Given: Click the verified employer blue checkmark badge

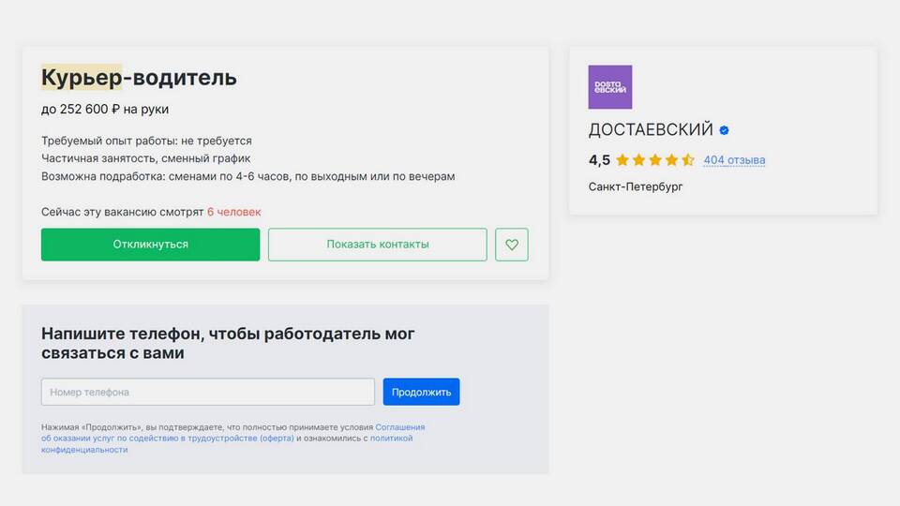Looking at the screenshot, I should [725, 130].
